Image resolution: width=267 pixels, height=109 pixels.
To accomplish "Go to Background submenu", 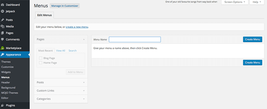I will 8,88.
